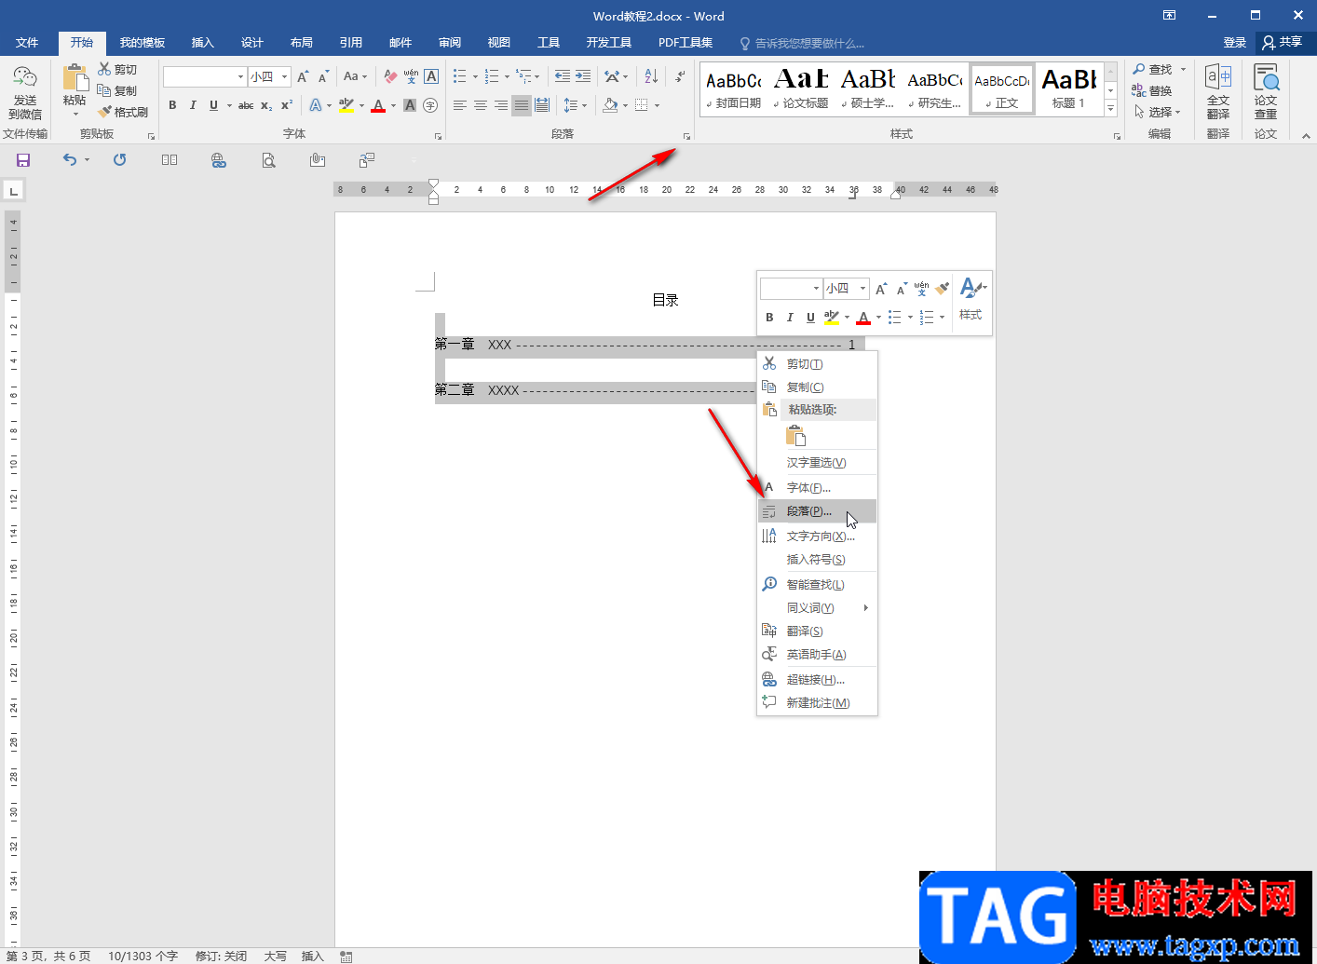Switch to the 插入 Insert tab
Screen dimensions: 1317x964
(x=202, y=43)
